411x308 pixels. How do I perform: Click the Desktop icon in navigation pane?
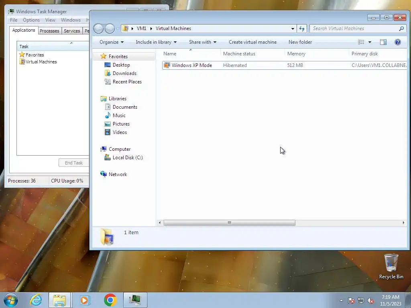[x=108, y=65]
